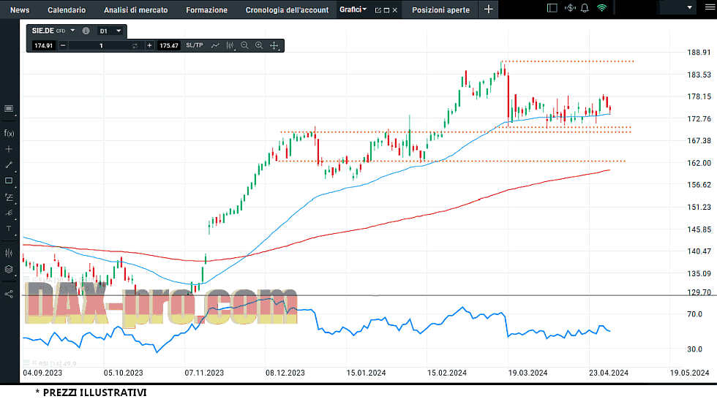
Task: Open chart type candlestick selector in toolbar
Action: 230,45
